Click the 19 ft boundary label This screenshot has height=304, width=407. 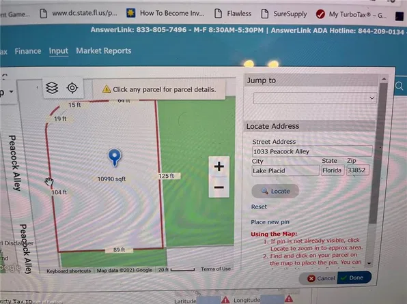(60, 119)
